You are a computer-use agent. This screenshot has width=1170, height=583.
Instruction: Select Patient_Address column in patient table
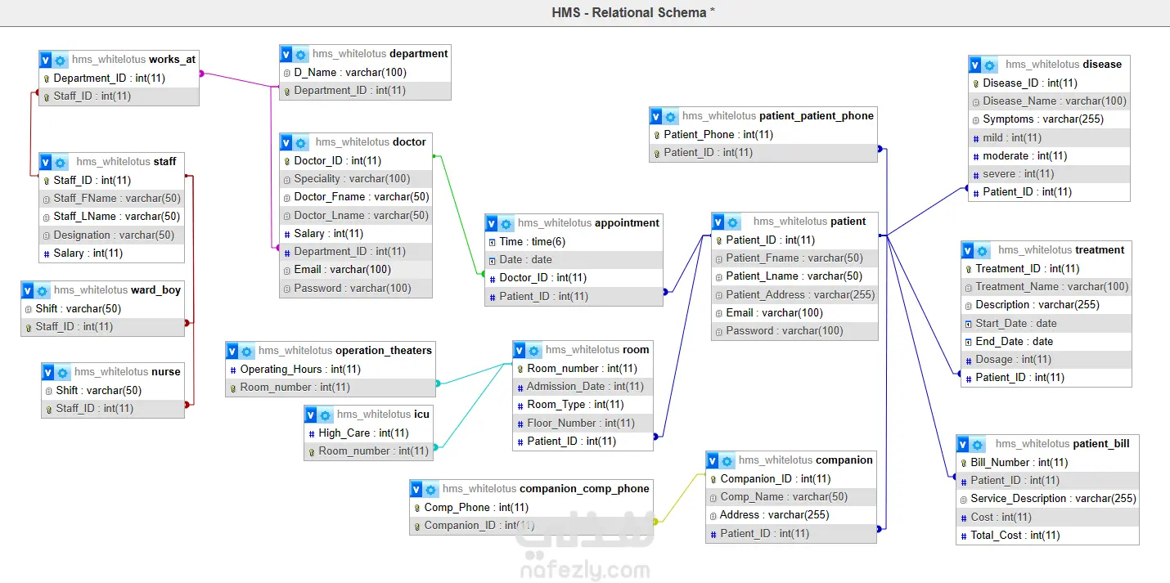click(x=795, y=295)
